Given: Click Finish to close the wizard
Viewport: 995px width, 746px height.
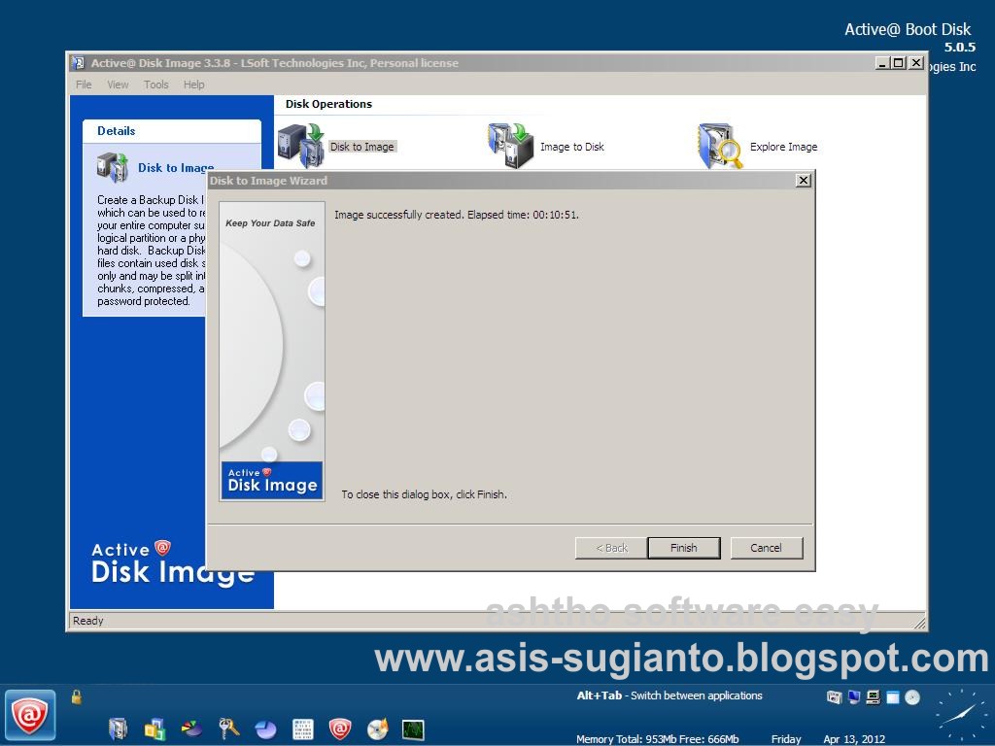Looking at the screenshot, I should 683,547.
